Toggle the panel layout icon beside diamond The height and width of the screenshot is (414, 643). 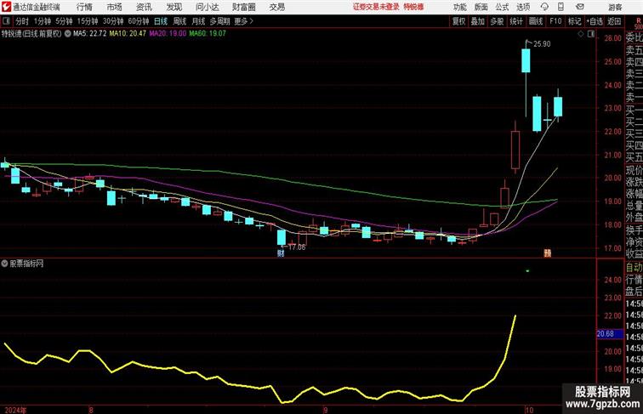(x=591, y=34)
